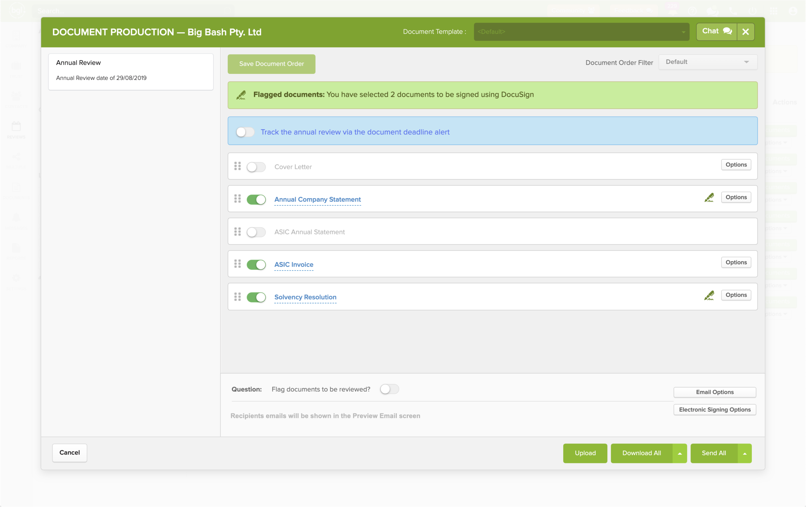The height and width of the screenshot is (507, 806).
Task: Click drag handle of Cover Letter row
Action: coord(237,166)
